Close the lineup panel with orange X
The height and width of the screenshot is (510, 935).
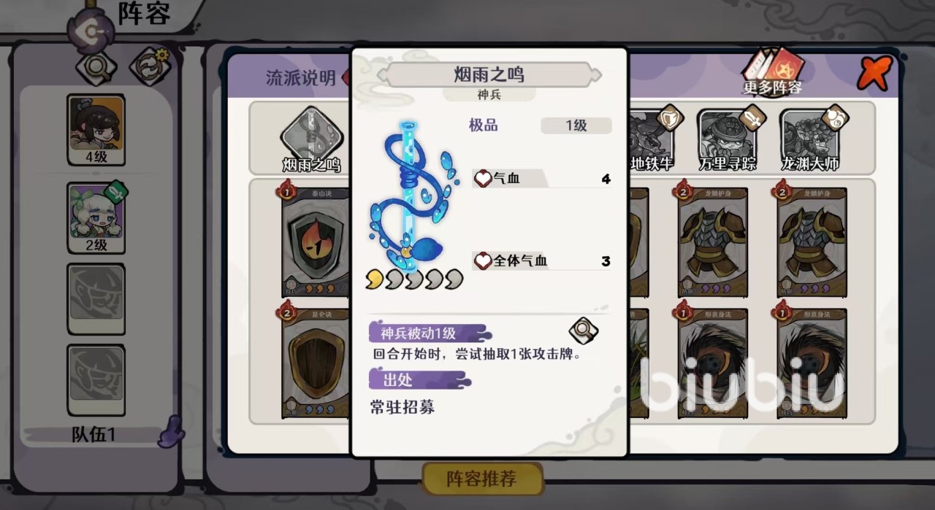click(x=875, y=73)
